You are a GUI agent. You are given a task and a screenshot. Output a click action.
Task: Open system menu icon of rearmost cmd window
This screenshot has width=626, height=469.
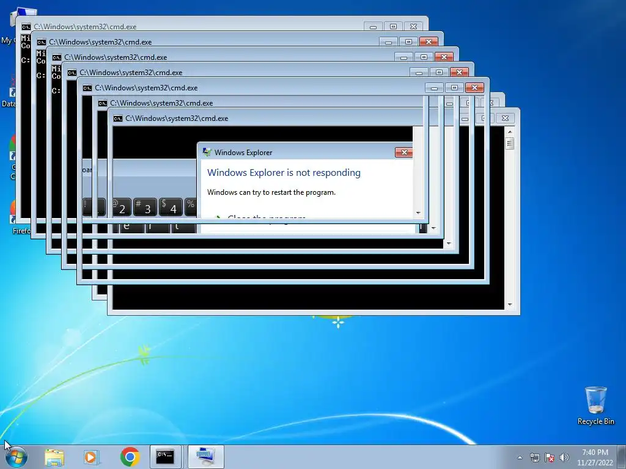click(26, 27)
